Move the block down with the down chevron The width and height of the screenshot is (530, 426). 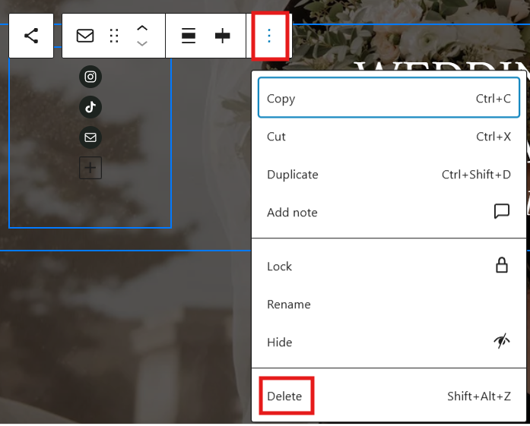click(142, 44)
